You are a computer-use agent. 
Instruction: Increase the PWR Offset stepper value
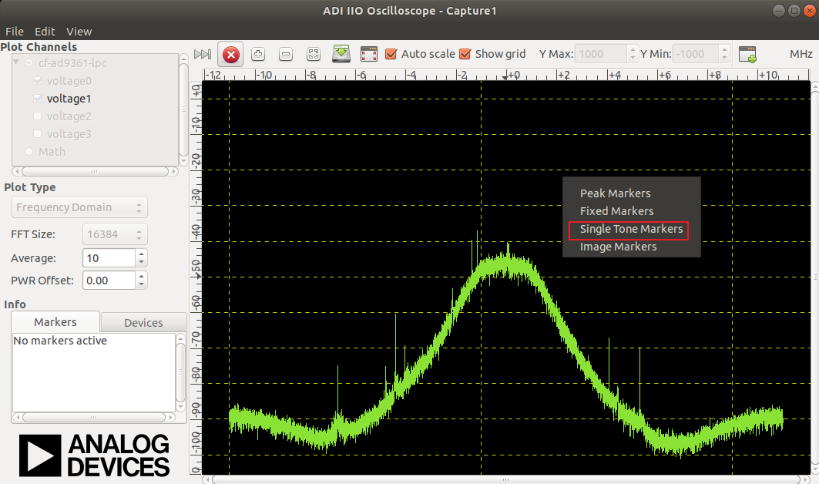click(x=141, y=276)
